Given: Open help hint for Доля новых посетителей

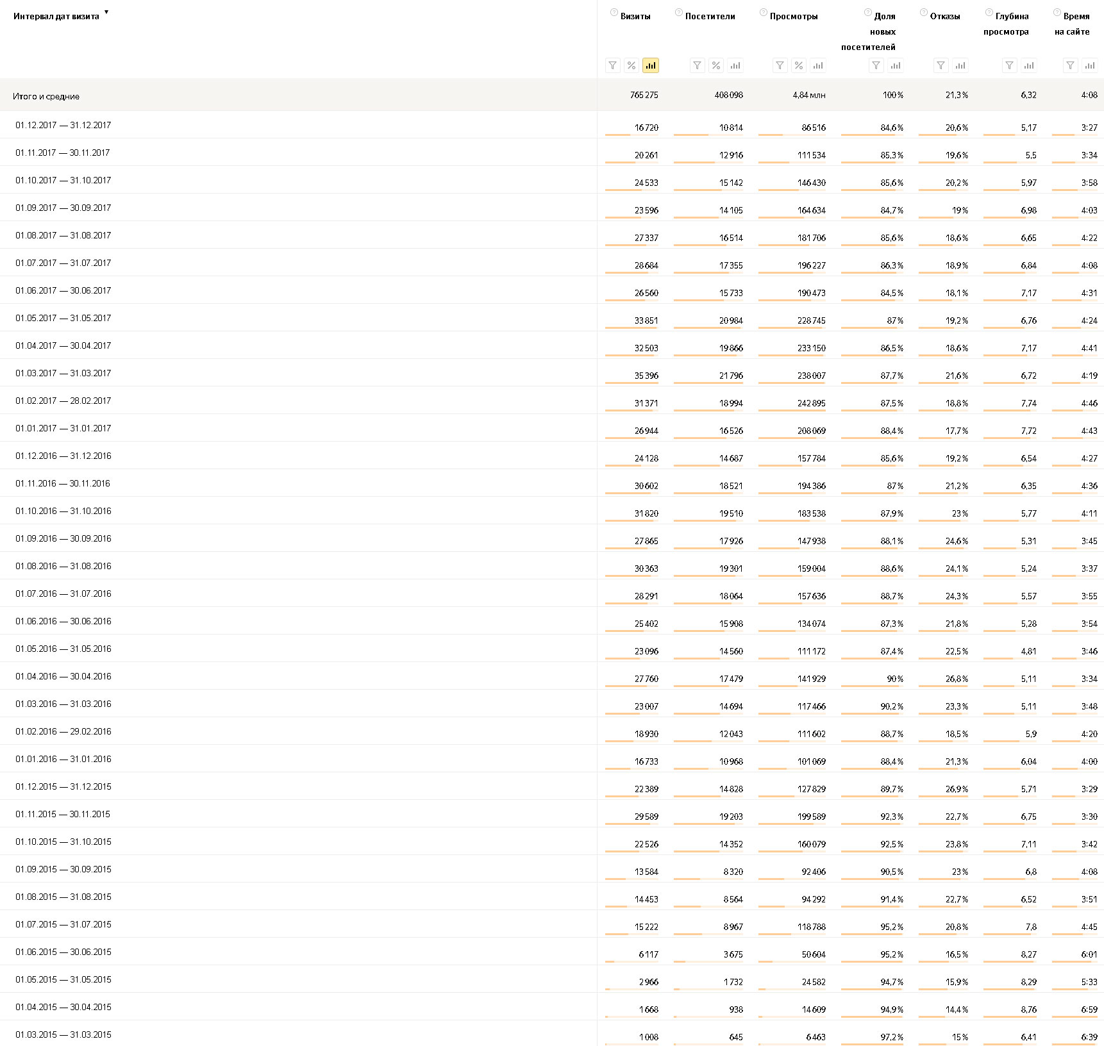Looking at the screenshot, I should [x=868, y=12].
